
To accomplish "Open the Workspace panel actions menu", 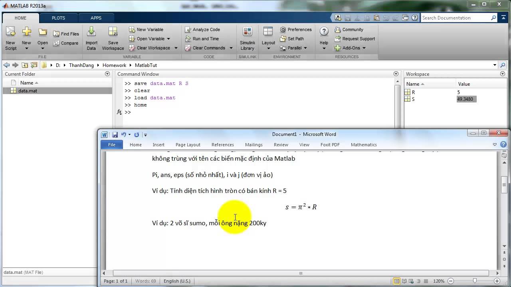I will 503,74.
